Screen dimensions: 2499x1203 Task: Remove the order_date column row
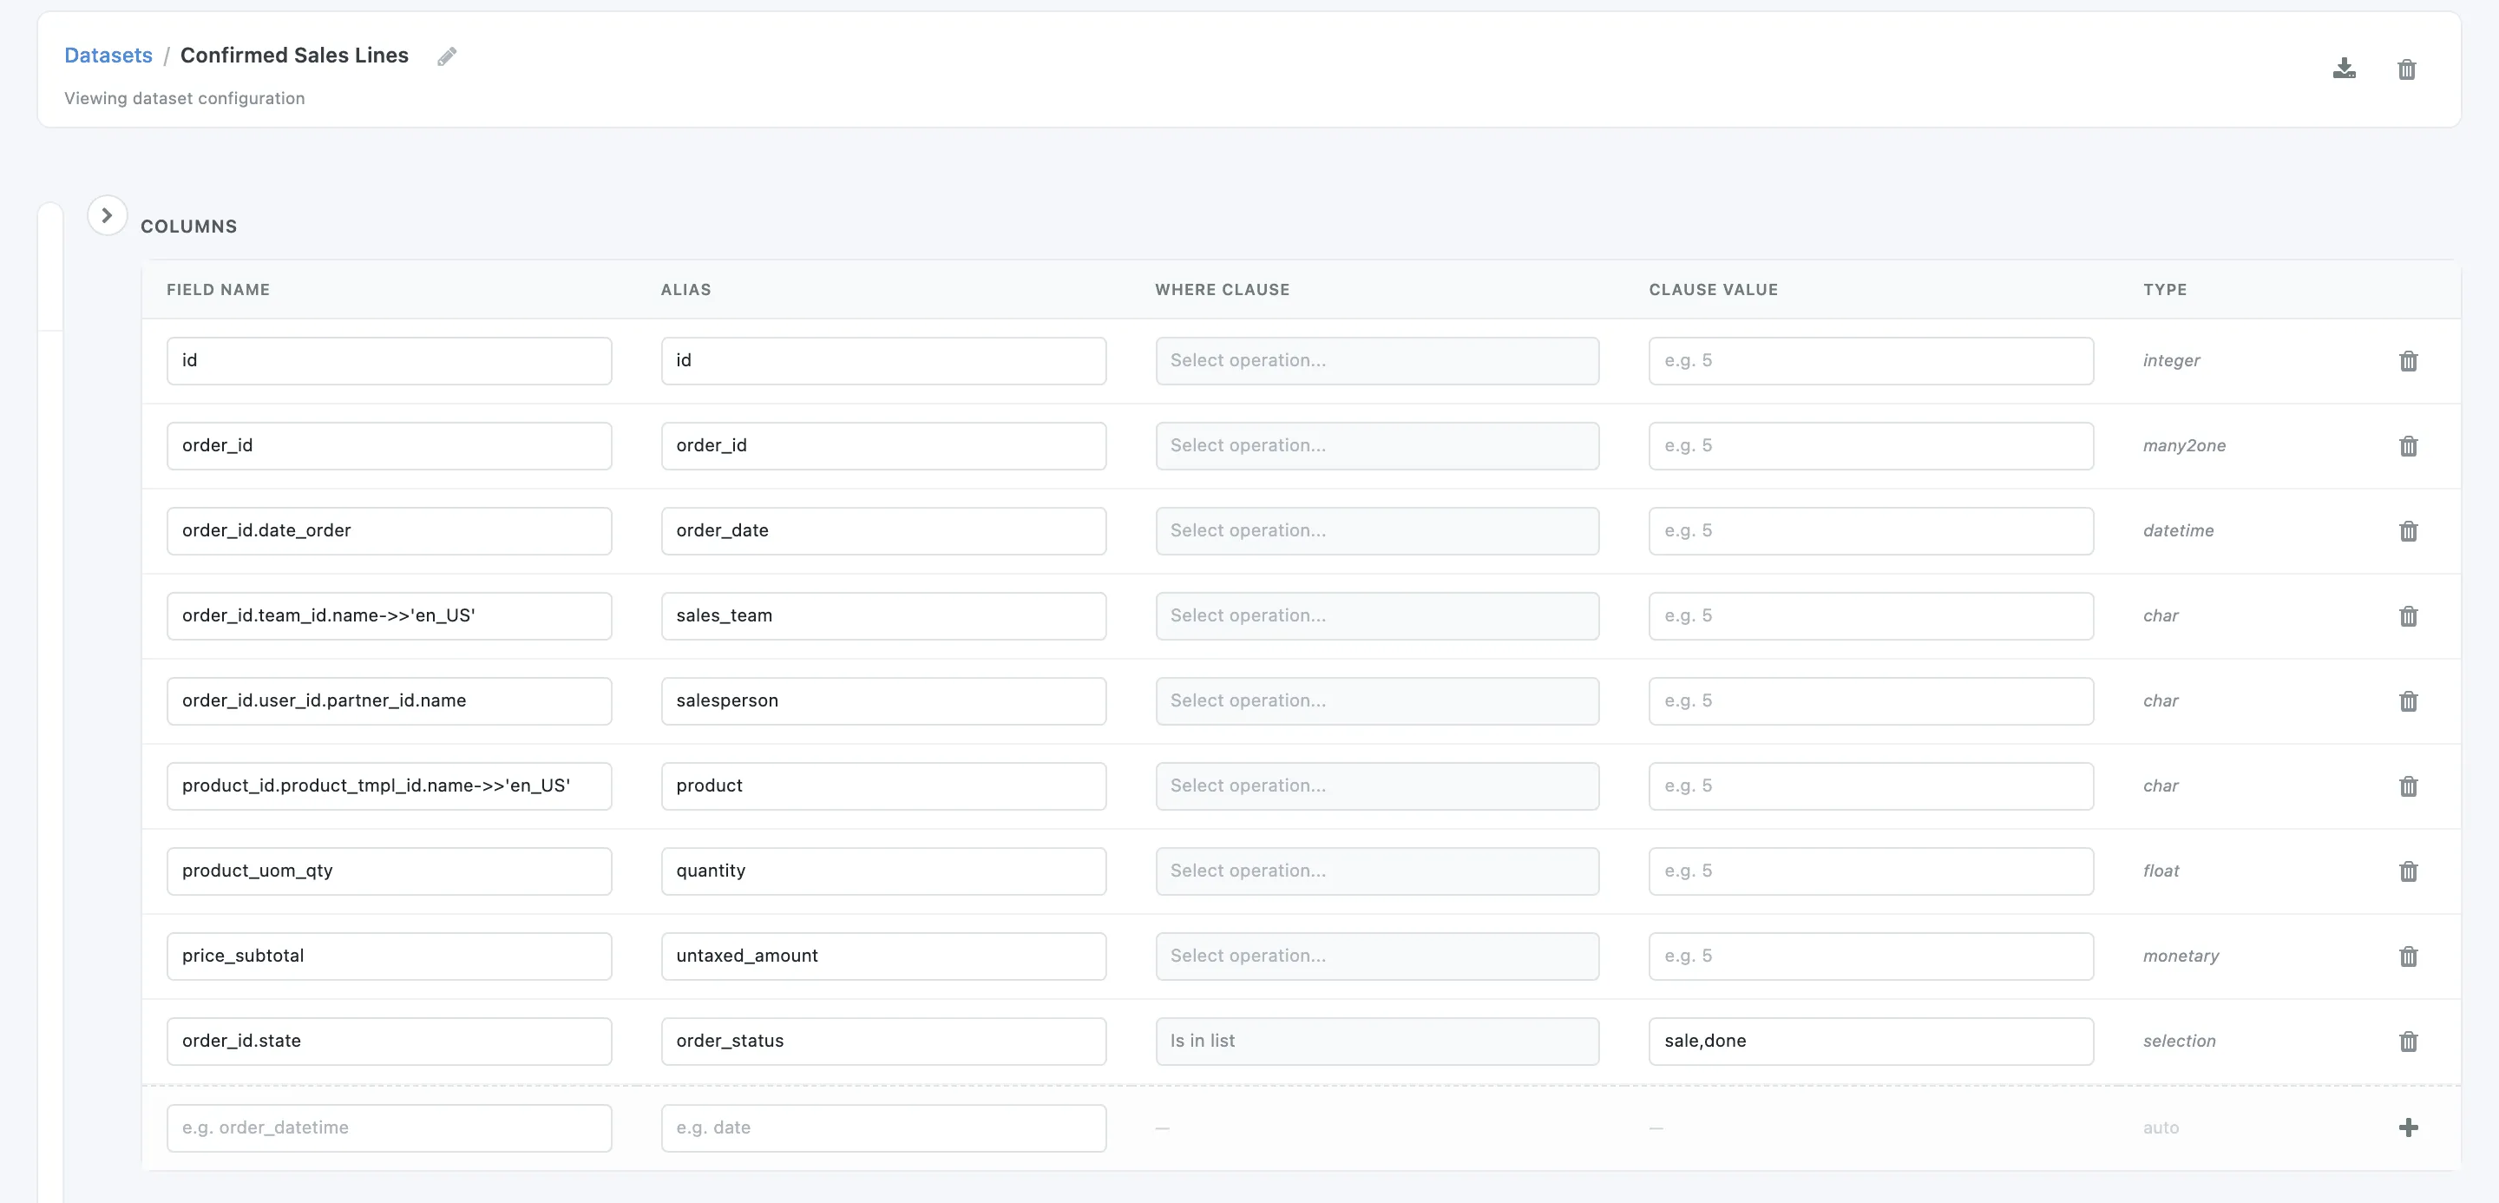pyautogui.click(x=2408, y=530)
